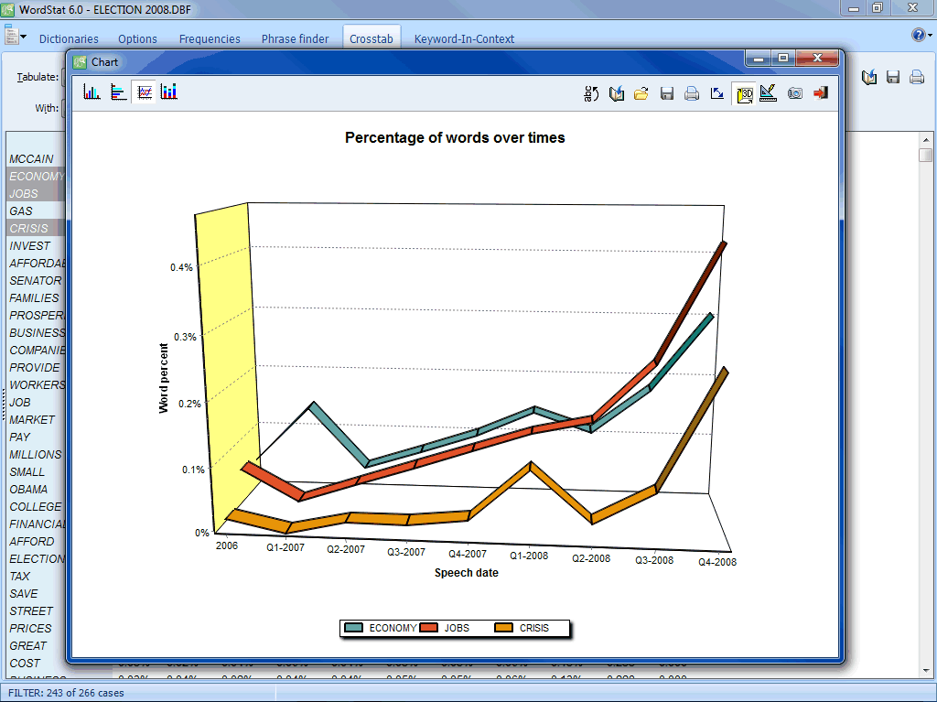Click the Dictionaries tab

point(69,38)
